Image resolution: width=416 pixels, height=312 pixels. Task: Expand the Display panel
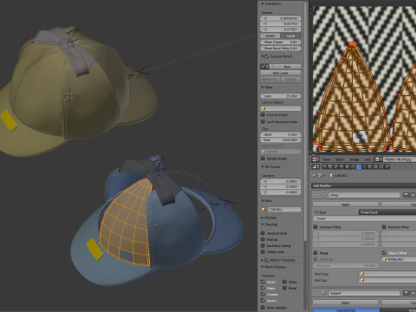pos(263,218)
